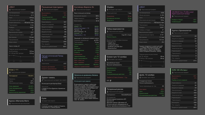Click the "Скорострельность: 700 выстр/мин" row on L86A1

(151, 23)
